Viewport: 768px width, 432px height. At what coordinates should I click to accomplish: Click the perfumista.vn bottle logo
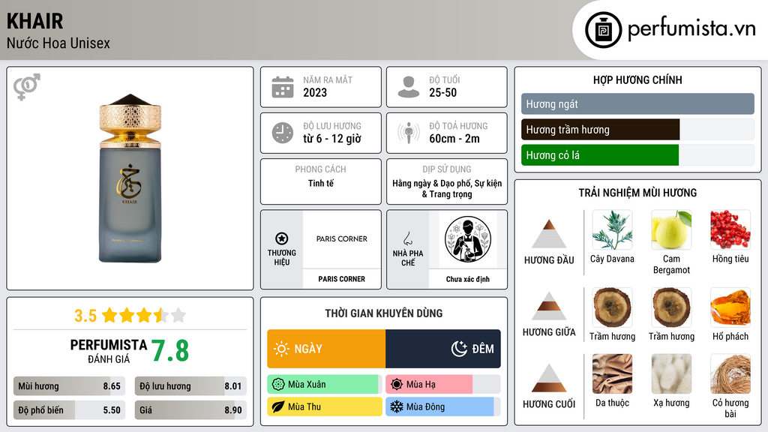(604, 30)
